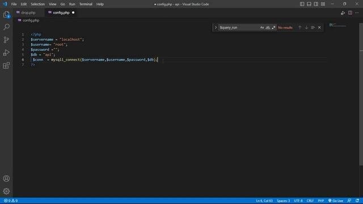Open the Search view in activity bar

6,27
